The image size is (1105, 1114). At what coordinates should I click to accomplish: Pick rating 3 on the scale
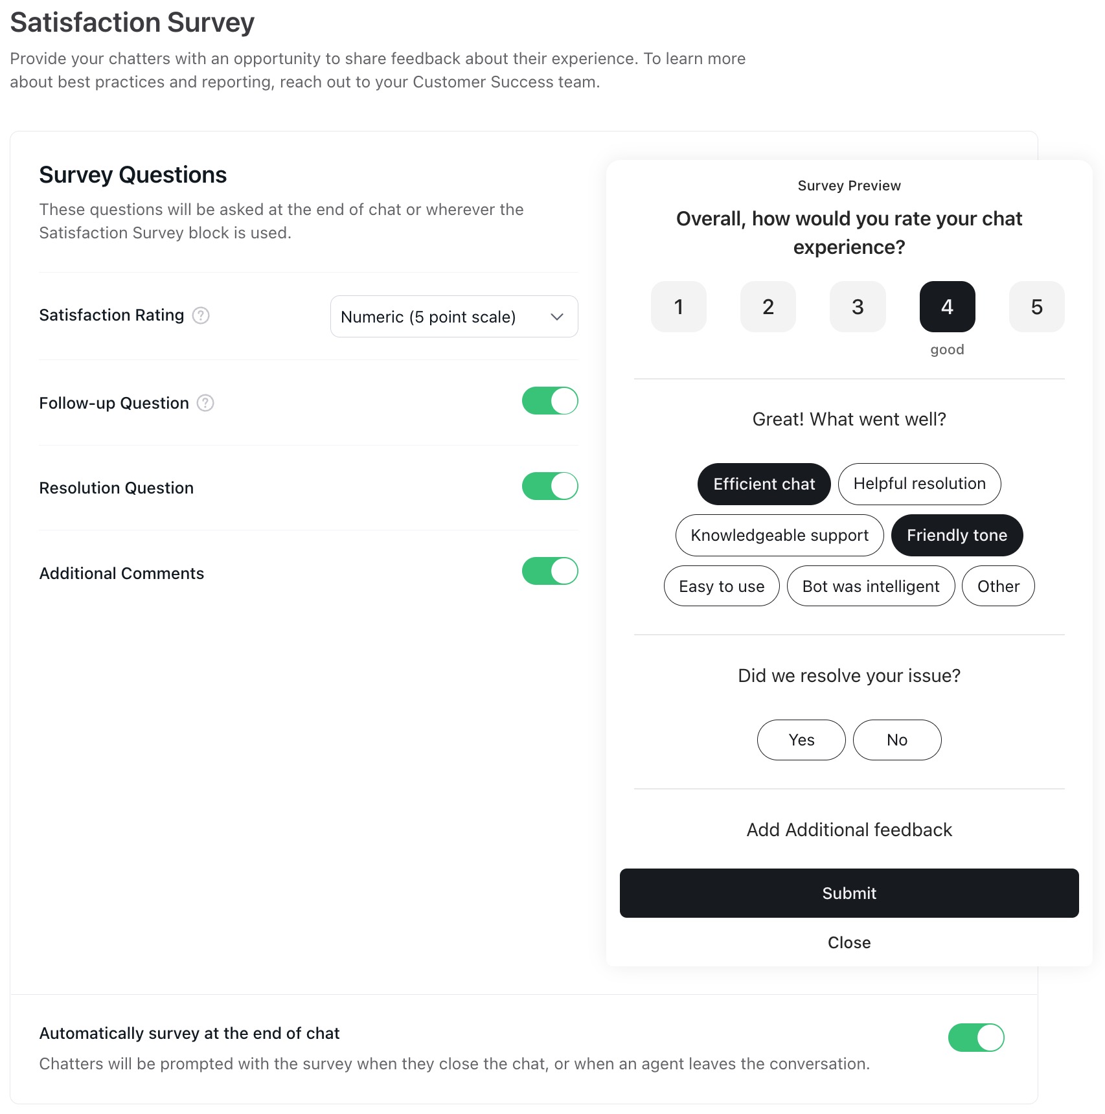tap(857, 307)
